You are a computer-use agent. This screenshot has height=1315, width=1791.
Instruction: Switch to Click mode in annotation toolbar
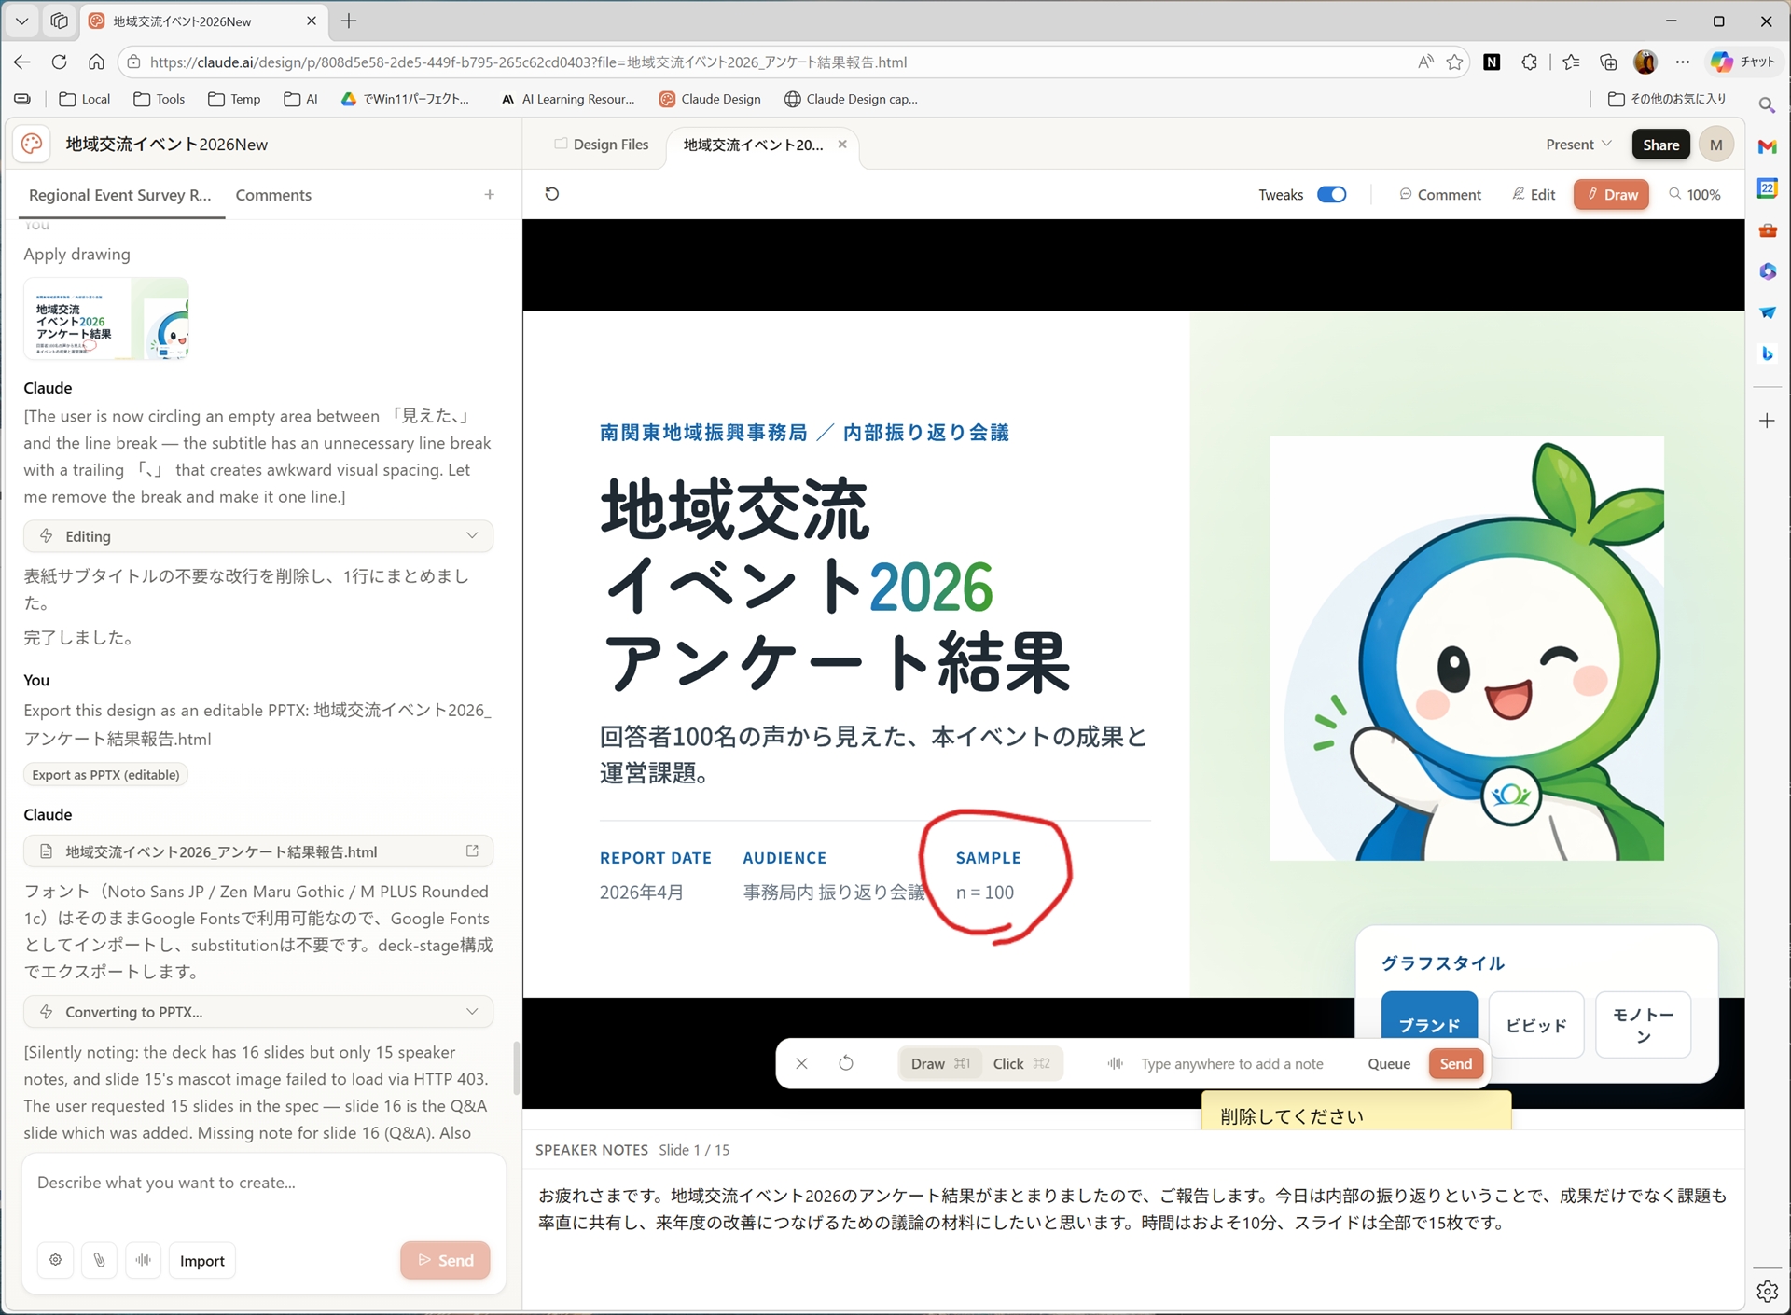click(x=1008, y=1063)
